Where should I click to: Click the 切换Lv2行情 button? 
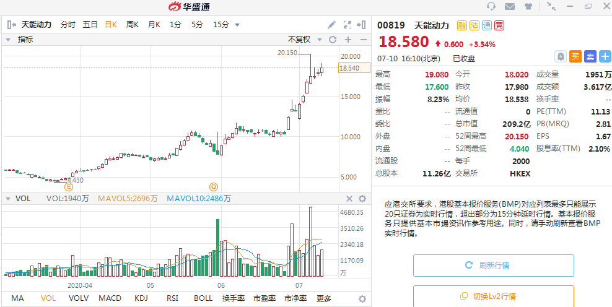pyautogui.click(x=493, y=296)
